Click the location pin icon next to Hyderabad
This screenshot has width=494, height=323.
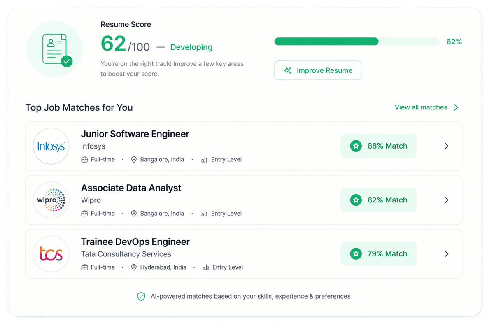pos(134,267)
